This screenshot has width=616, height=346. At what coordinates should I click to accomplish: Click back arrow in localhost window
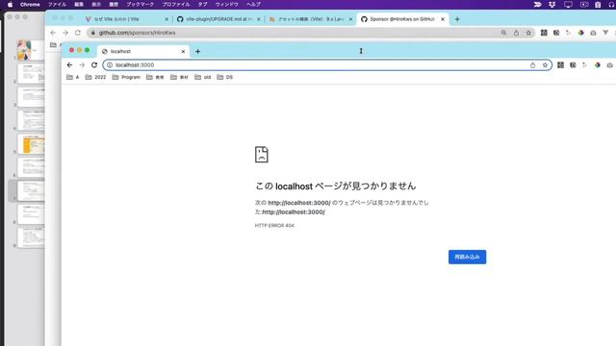tap(69, 65)
